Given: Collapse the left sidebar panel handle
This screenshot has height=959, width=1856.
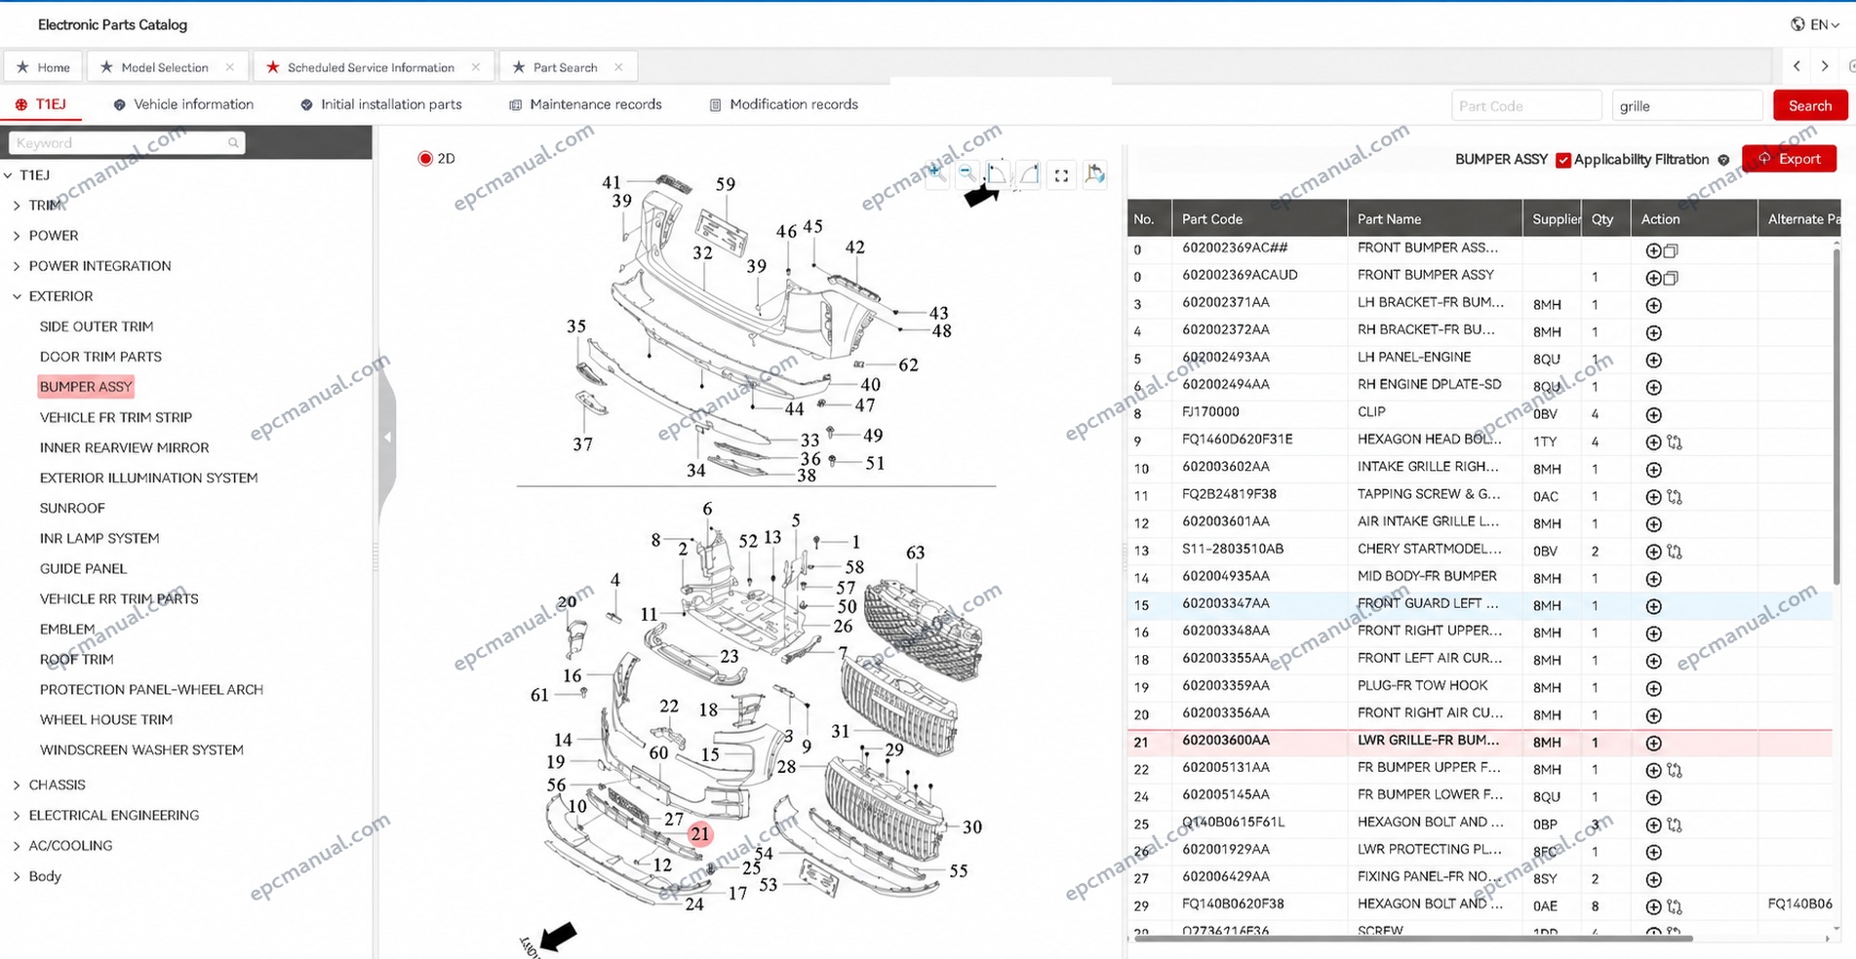Looking at the screenshot, I should pos(387,438).
